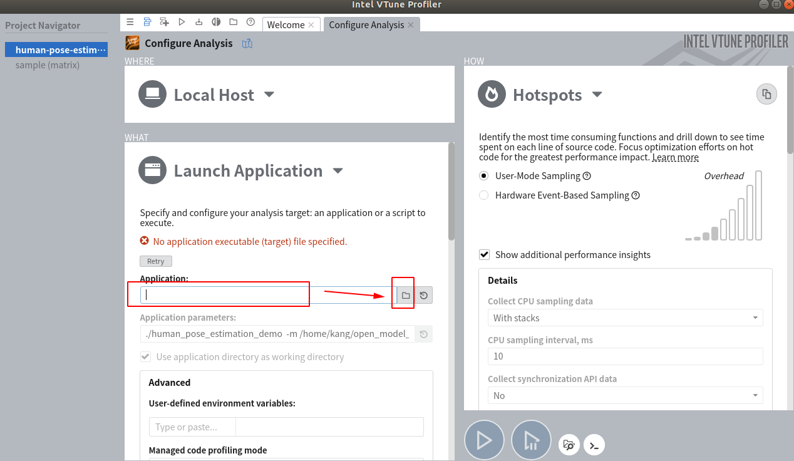794x461 pixels.
Task: Click the Overhead bar chart indicator
Action: (x=724, y=205)
